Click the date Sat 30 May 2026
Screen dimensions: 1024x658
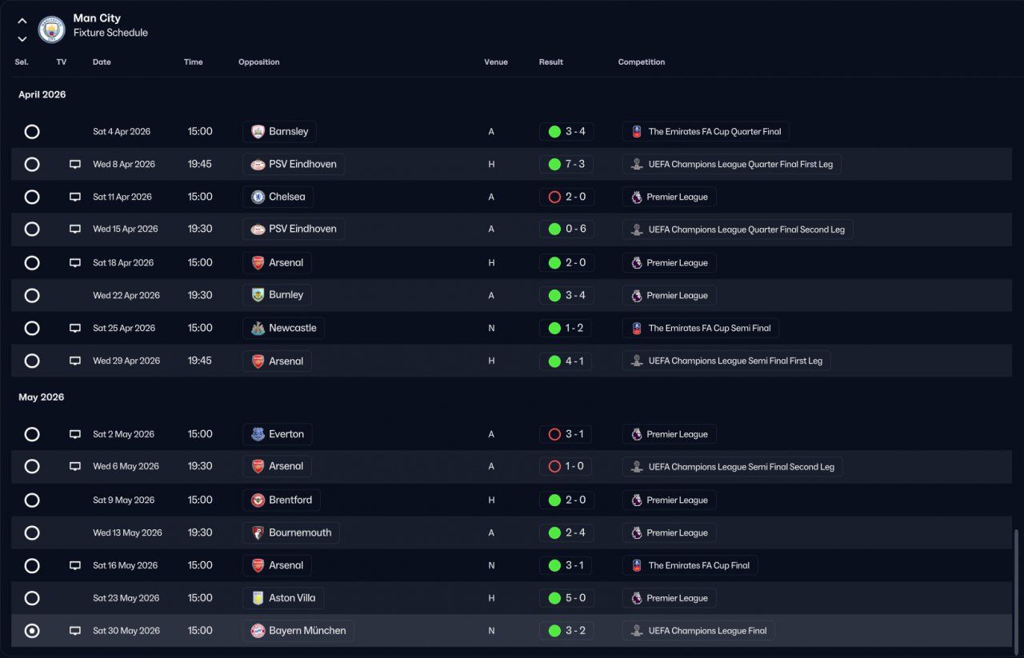point(126,631)
